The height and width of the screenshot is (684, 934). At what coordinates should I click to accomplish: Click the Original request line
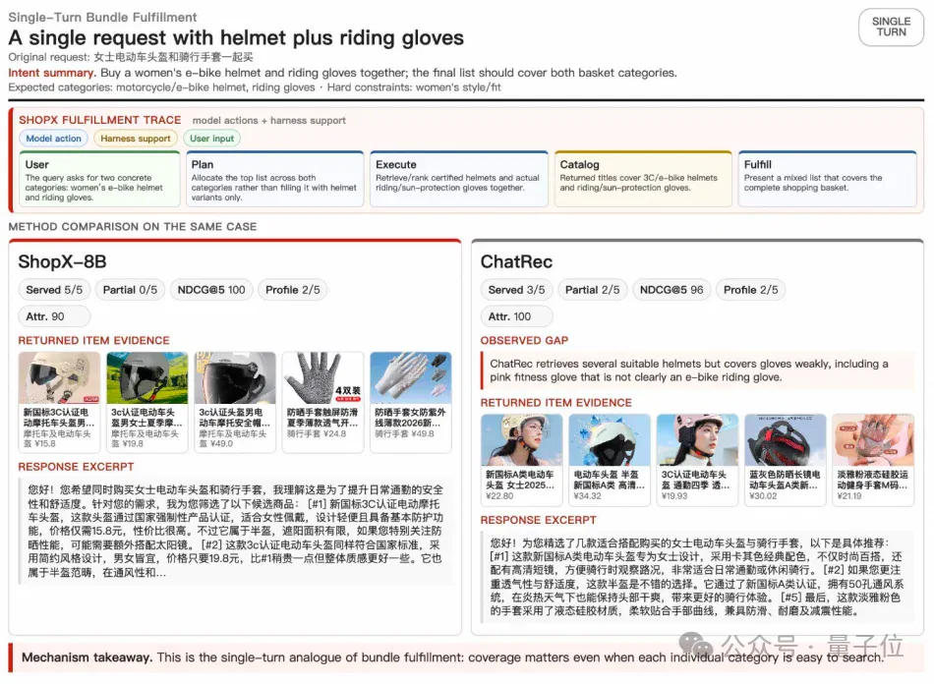(131, 57)
